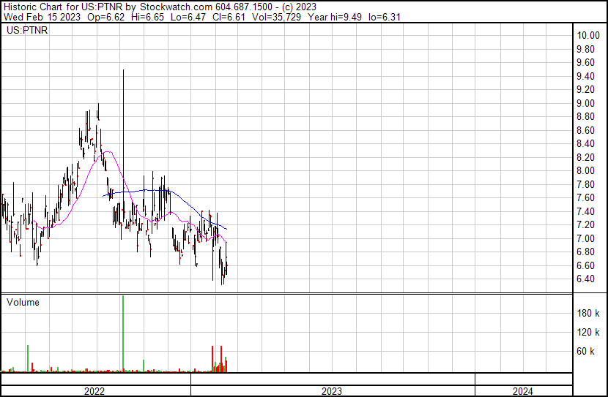The image size is (608, 397).
Task: Click the 2023 year label on timeline
Action: pos(332,391)
